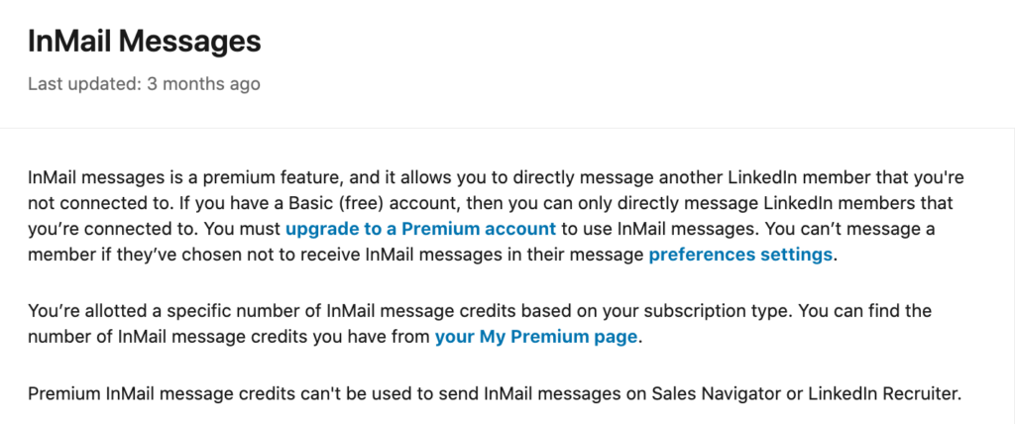Click the word "settings" in the preferences link
Image resolution: width=1015 pixels, height=424 pixels.
(794, 255)
